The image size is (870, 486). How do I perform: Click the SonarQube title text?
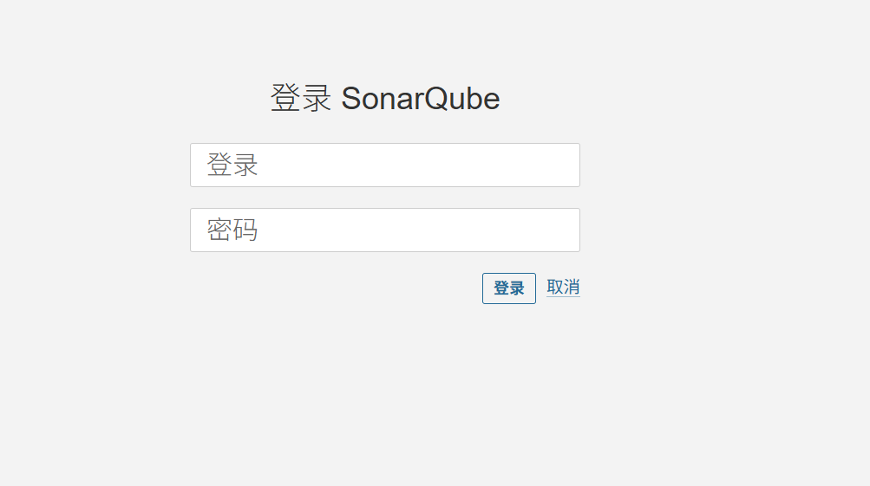tap(420, 99)
